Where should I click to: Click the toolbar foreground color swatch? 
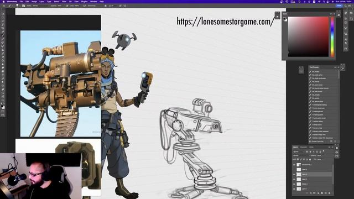pyautogui.click(x=2, y=106)
